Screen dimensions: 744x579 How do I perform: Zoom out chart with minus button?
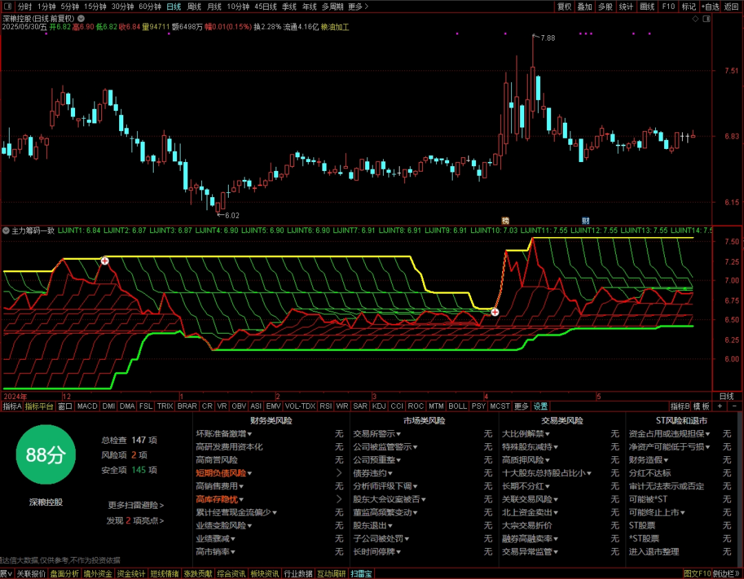734,406
